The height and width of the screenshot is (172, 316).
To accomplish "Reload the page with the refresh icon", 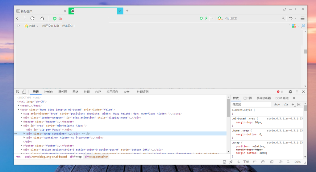I will click(x=32, y=18).
